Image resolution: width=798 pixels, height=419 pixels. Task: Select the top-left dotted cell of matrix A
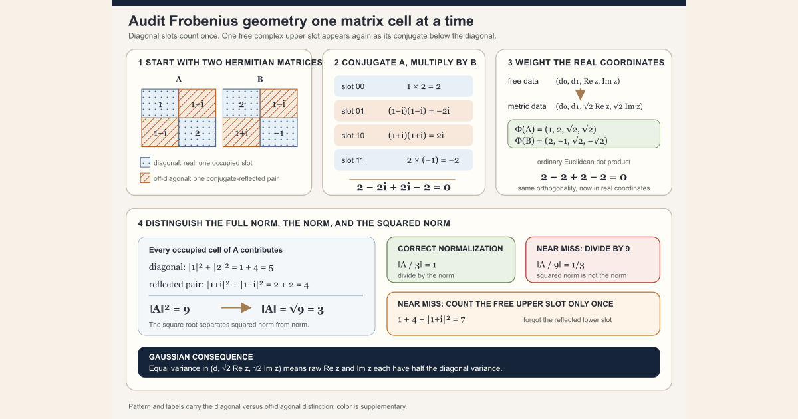point(160,104)
